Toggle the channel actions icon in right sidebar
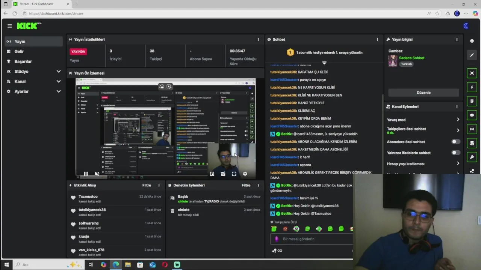The height and width of the screenshot is (270, 481). coord(472,143)
